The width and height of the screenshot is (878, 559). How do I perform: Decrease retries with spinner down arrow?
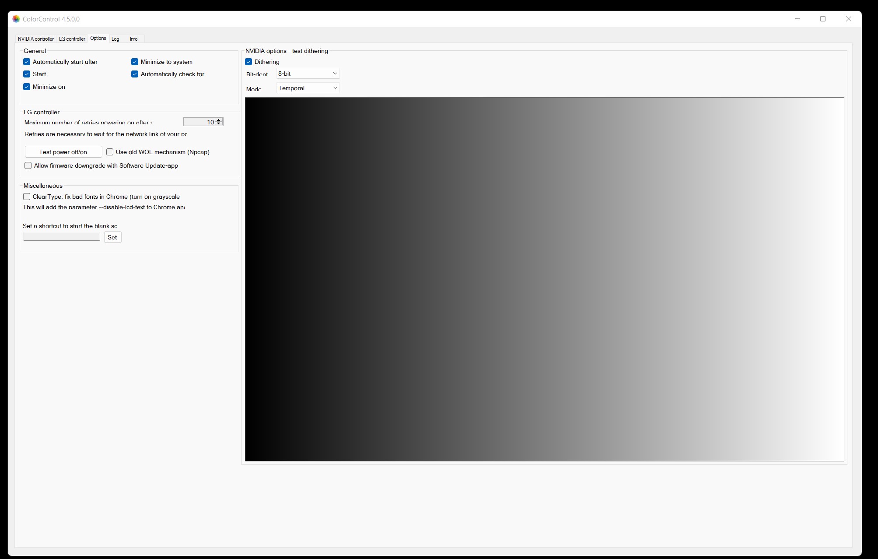tap(219, 124)
